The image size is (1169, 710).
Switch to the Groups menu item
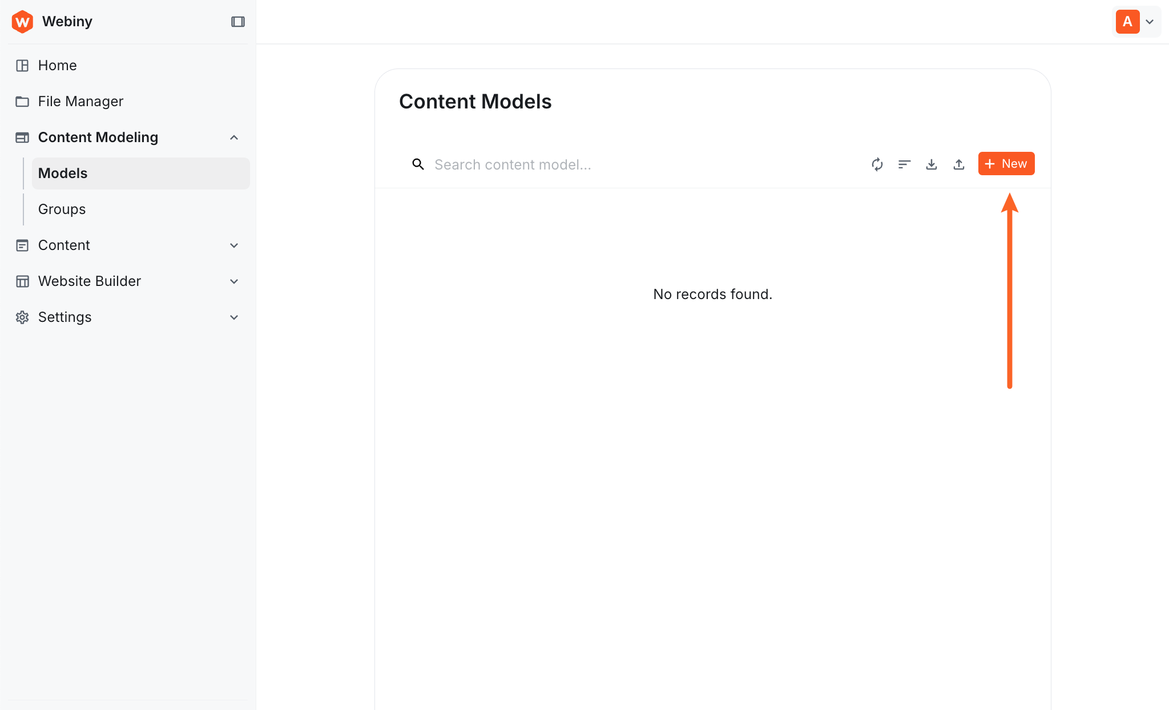tap(61, 209)
